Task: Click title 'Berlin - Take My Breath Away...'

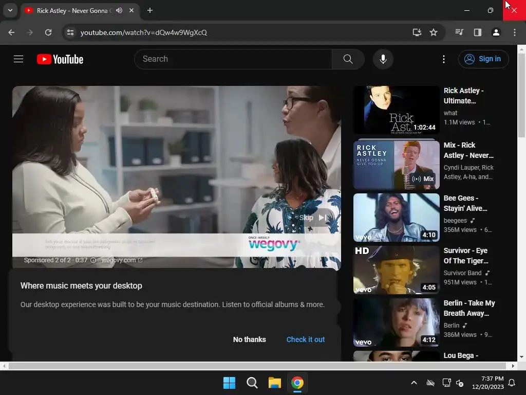Action: click(469, 308)
